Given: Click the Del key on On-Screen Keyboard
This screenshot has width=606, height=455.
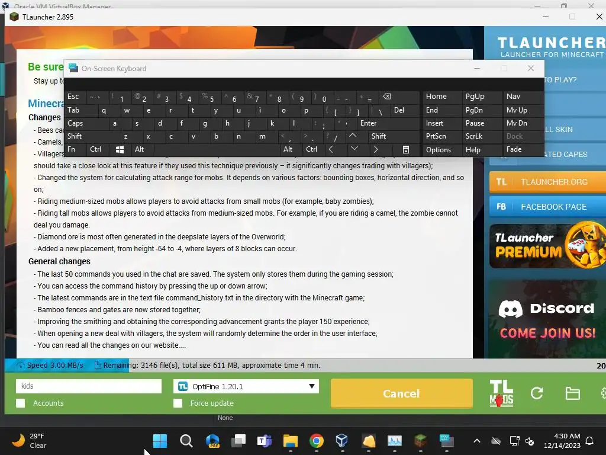Looking at the screenshot, I should (405, 110).
